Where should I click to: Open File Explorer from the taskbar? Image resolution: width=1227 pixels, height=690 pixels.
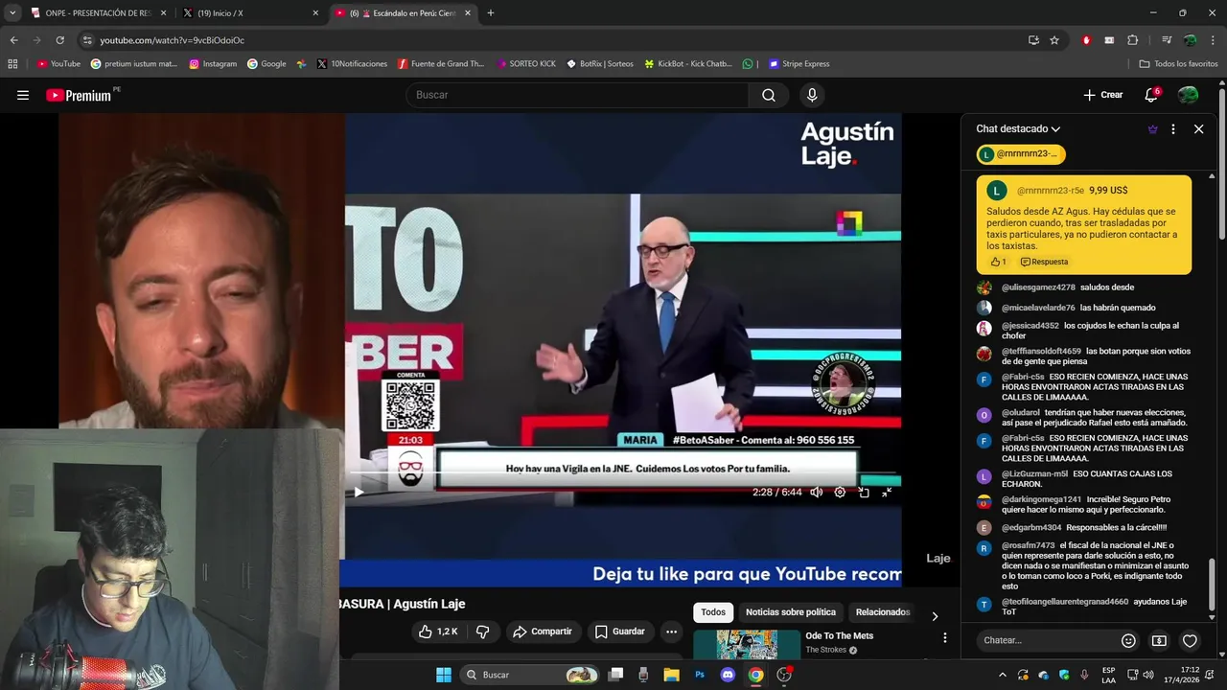(671, 675)
